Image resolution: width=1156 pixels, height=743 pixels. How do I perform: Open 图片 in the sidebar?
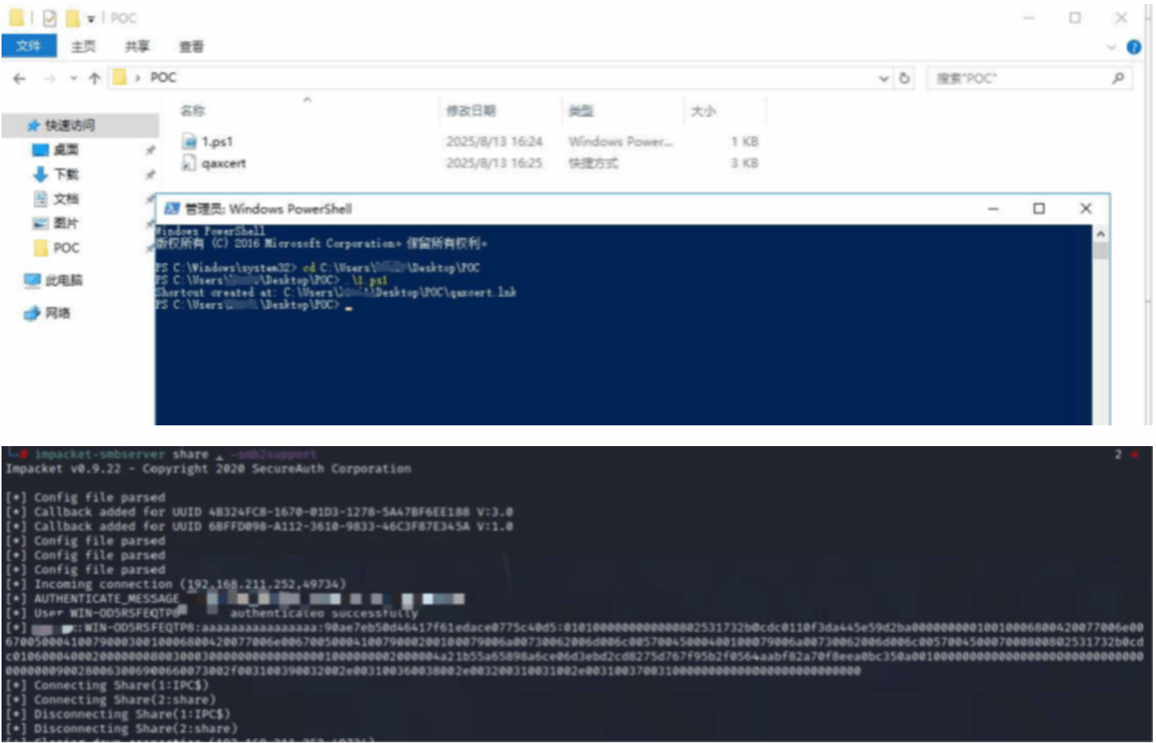(x=66, y=224)
